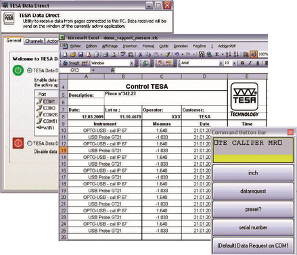Screen dimensions: 297x255
Task: Open the Fichier menu in Excel
Action: pos(75,46)
